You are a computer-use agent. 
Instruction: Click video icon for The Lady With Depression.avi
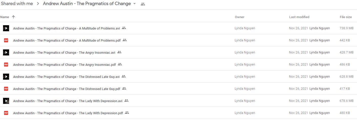(6, 101)
